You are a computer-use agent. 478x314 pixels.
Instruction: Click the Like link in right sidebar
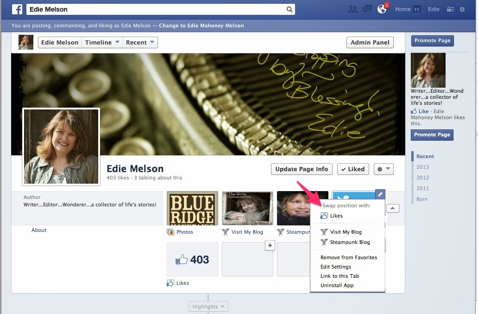click(x=423, y=111)
